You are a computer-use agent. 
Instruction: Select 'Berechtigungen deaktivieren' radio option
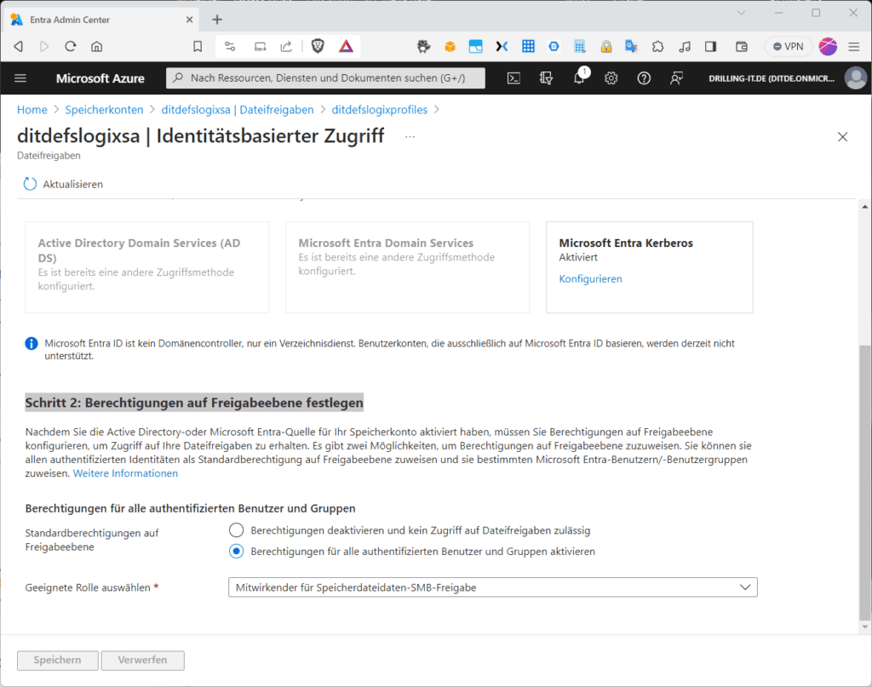[x=237, y=530]
